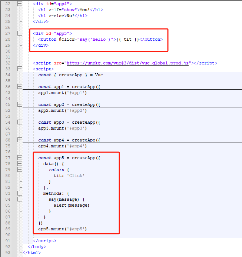Click line number 89 in the gutter
This screenshot has width=242, height=257.
pos(8,229)
